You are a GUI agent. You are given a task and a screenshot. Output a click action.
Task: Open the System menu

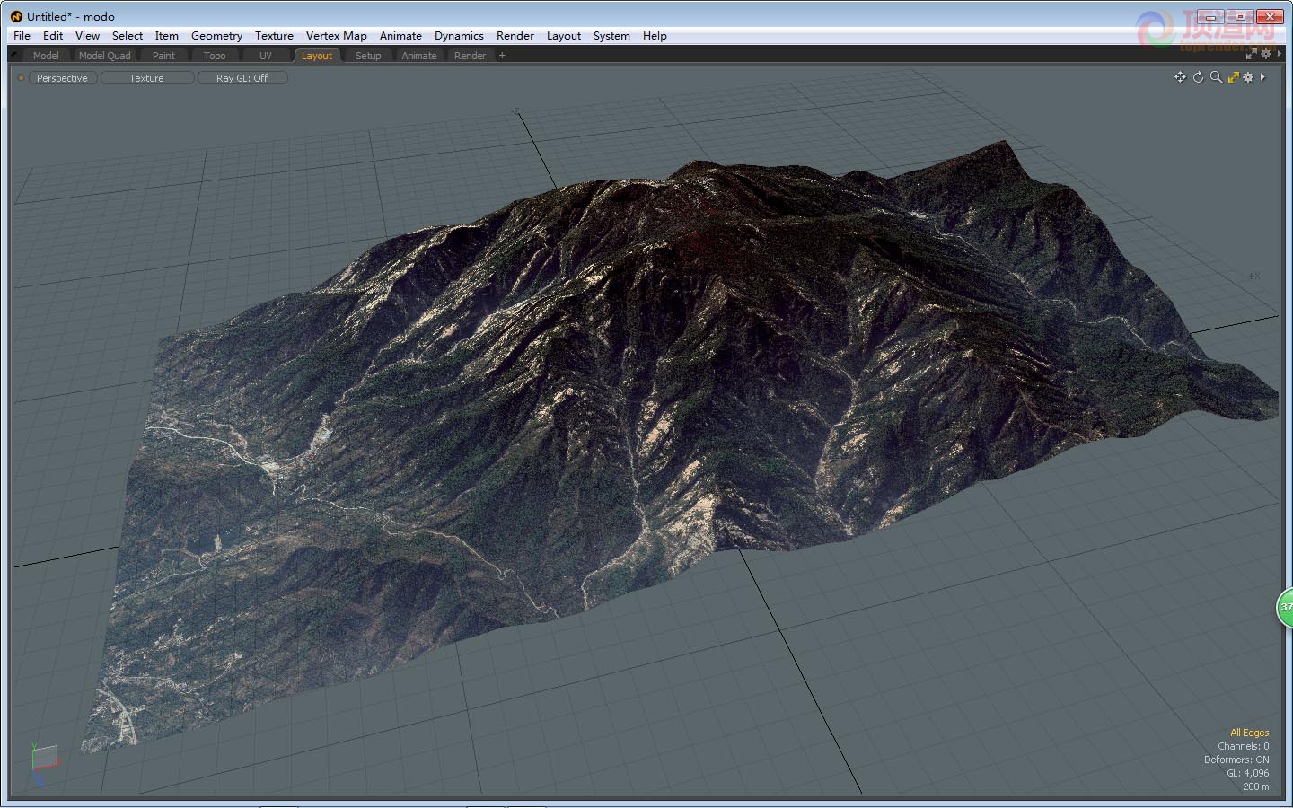(x=611, y=36)
